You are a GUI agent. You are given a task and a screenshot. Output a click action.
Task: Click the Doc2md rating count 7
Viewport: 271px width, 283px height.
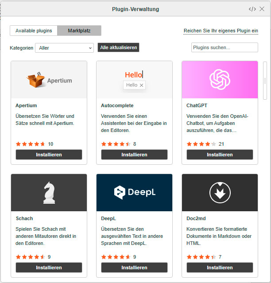pyautogui.click(x=220, y=257)
